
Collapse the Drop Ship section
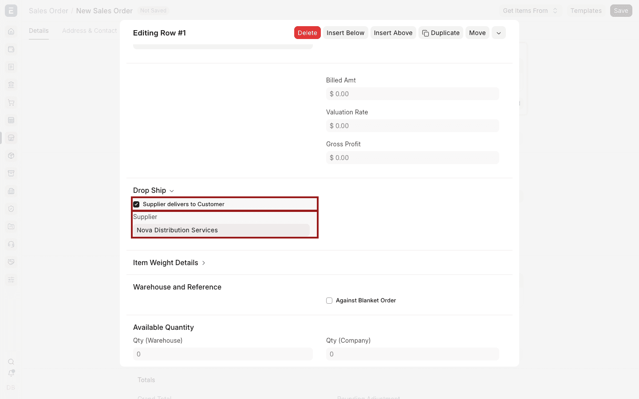coord(154,191)
